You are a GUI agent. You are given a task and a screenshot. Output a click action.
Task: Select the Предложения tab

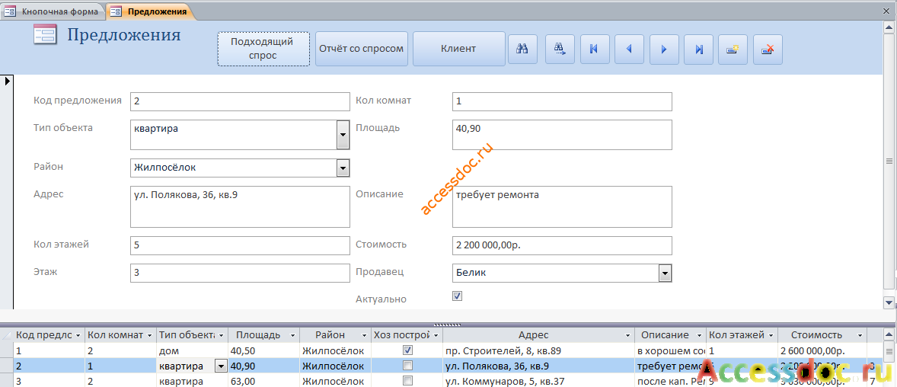149,11
